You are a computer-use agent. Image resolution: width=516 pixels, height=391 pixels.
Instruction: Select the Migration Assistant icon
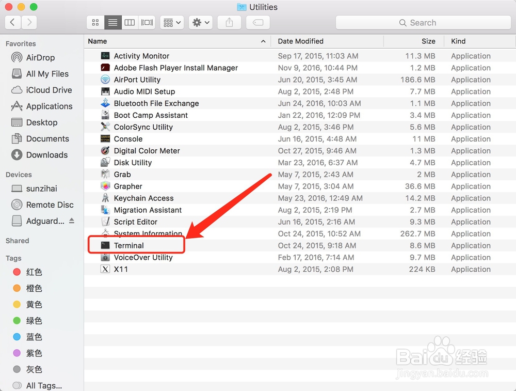point(105,210)
